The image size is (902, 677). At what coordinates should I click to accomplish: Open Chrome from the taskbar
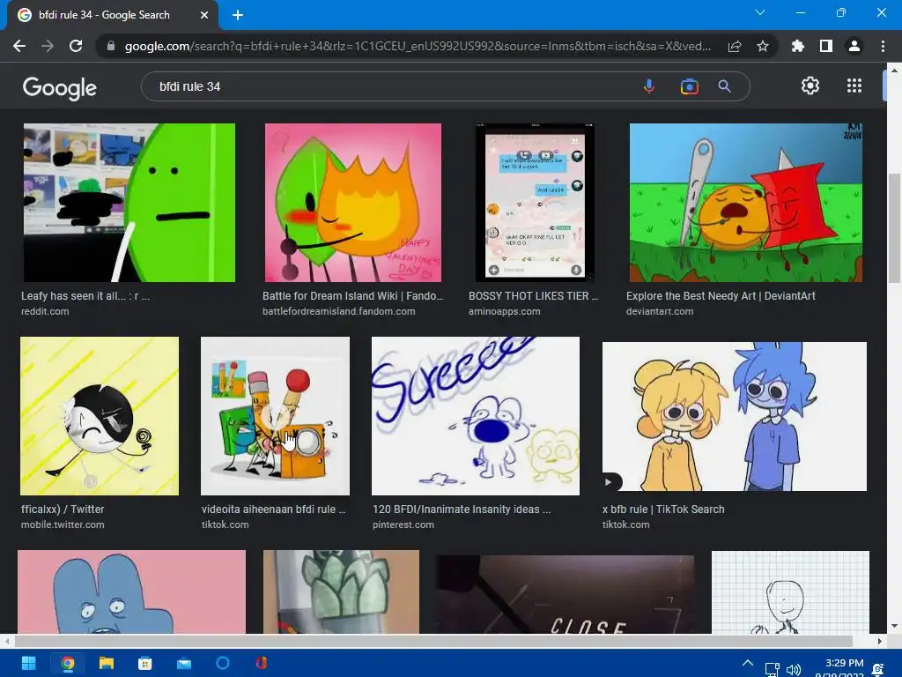[x=68, y=664]
